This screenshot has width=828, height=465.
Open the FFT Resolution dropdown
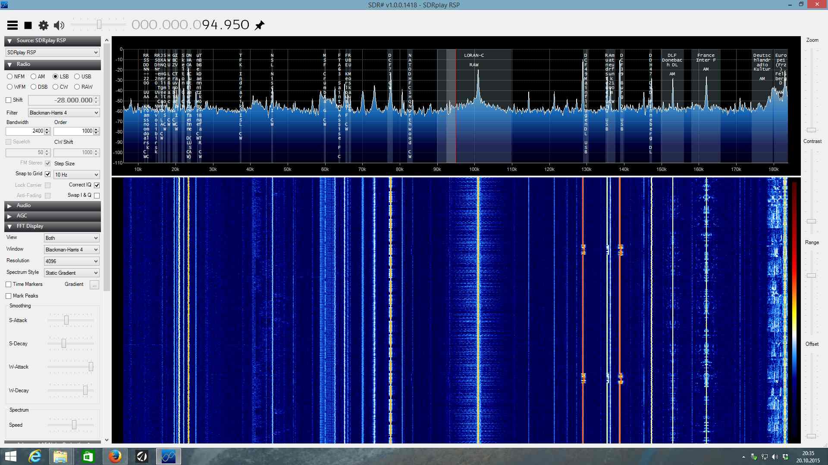coord(72,261)
